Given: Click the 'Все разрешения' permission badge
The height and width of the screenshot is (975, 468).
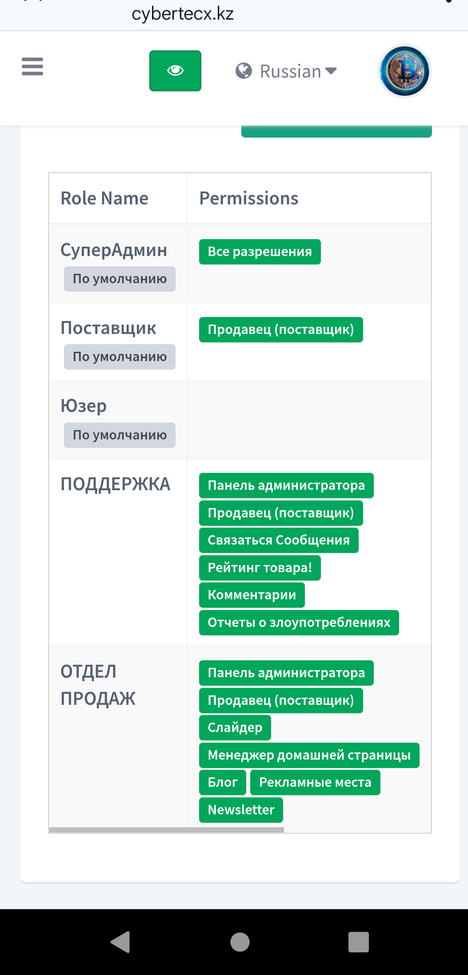Looking at the screenshot, I should tap(260, 252).
